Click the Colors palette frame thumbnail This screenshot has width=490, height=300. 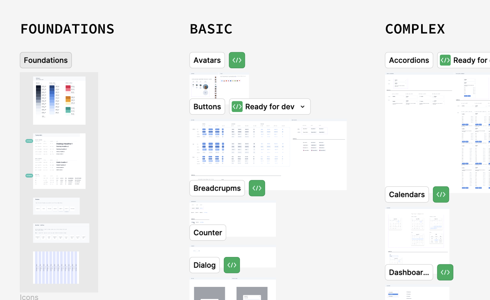59,101
